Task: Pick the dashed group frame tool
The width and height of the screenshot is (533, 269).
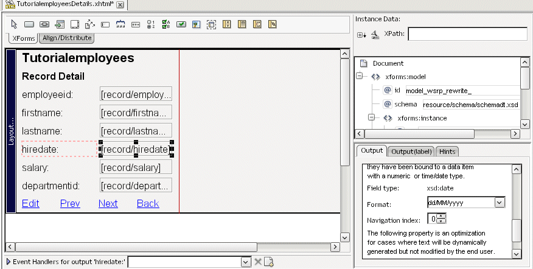Action: [x=211, y=24]
